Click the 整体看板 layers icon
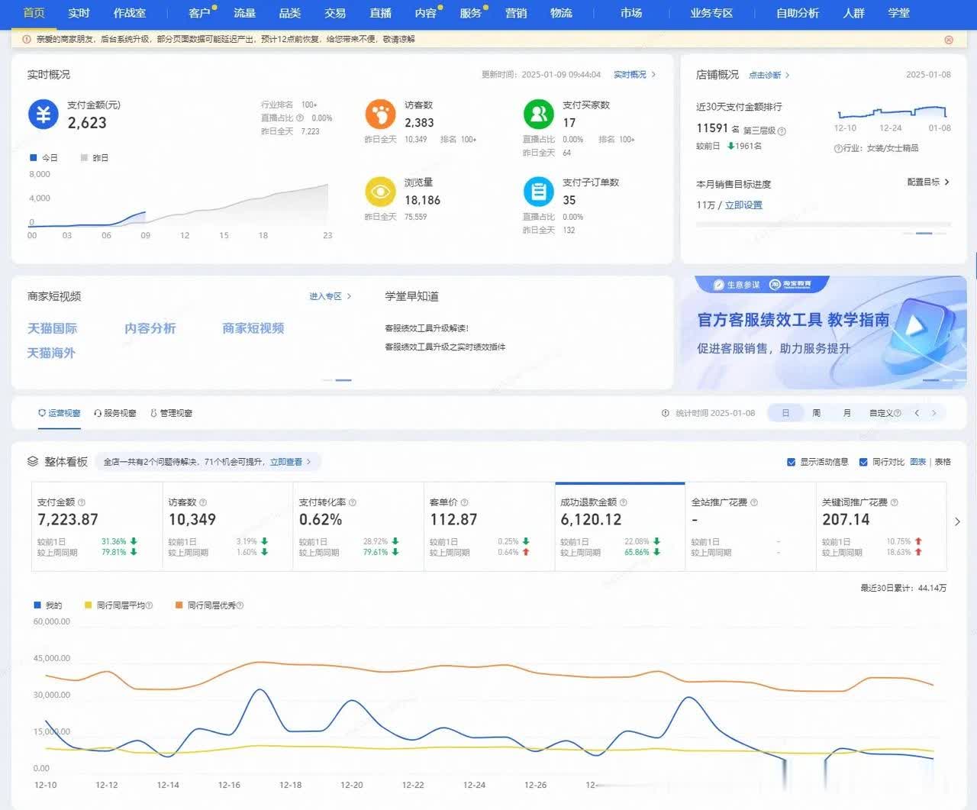977x810 pixels. tap(33, 462)
